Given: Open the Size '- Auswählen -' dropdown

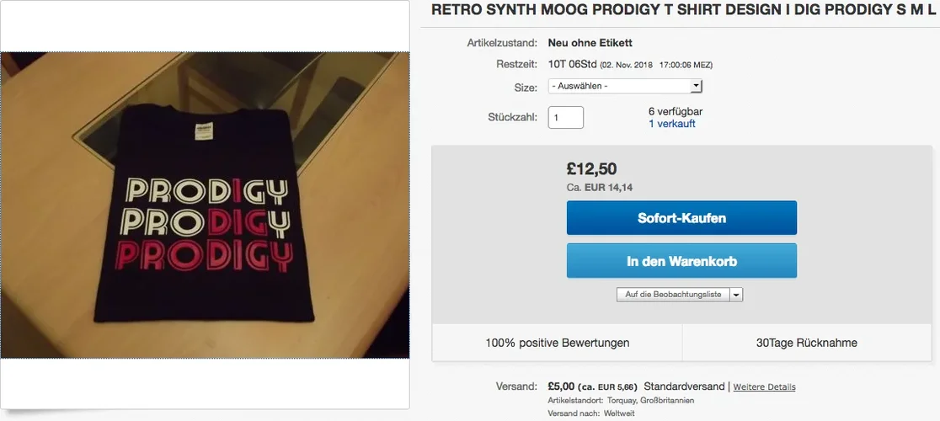Looking at the screenshot, I should 625,86.
